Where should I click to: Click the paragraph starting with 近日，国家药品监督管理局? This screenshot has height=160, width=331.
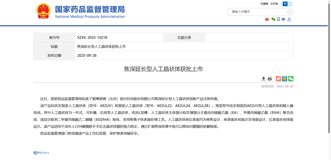click(x=131, y=99)
